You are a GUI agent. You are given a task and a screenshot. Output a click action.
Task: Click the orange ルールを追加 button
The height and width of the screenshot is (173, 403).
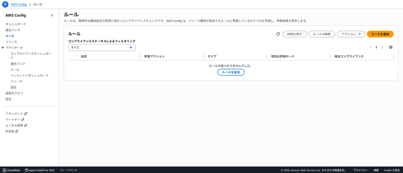pos(380,34)
